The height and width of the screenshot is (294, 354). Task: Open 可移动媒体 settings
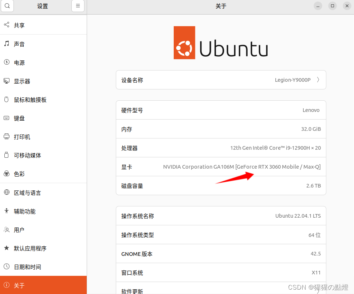click(x=43, y=155)
